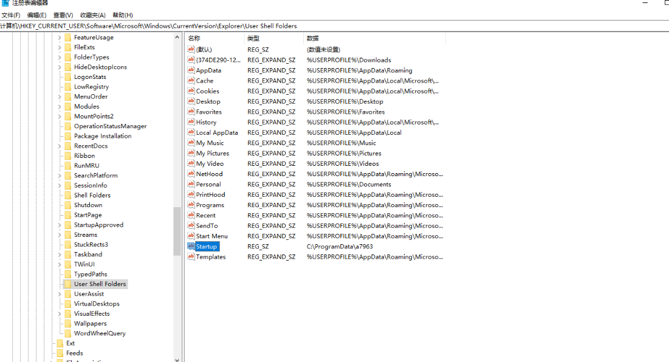
Task: Select the Local AppData value name
Action: coord(217,132)
